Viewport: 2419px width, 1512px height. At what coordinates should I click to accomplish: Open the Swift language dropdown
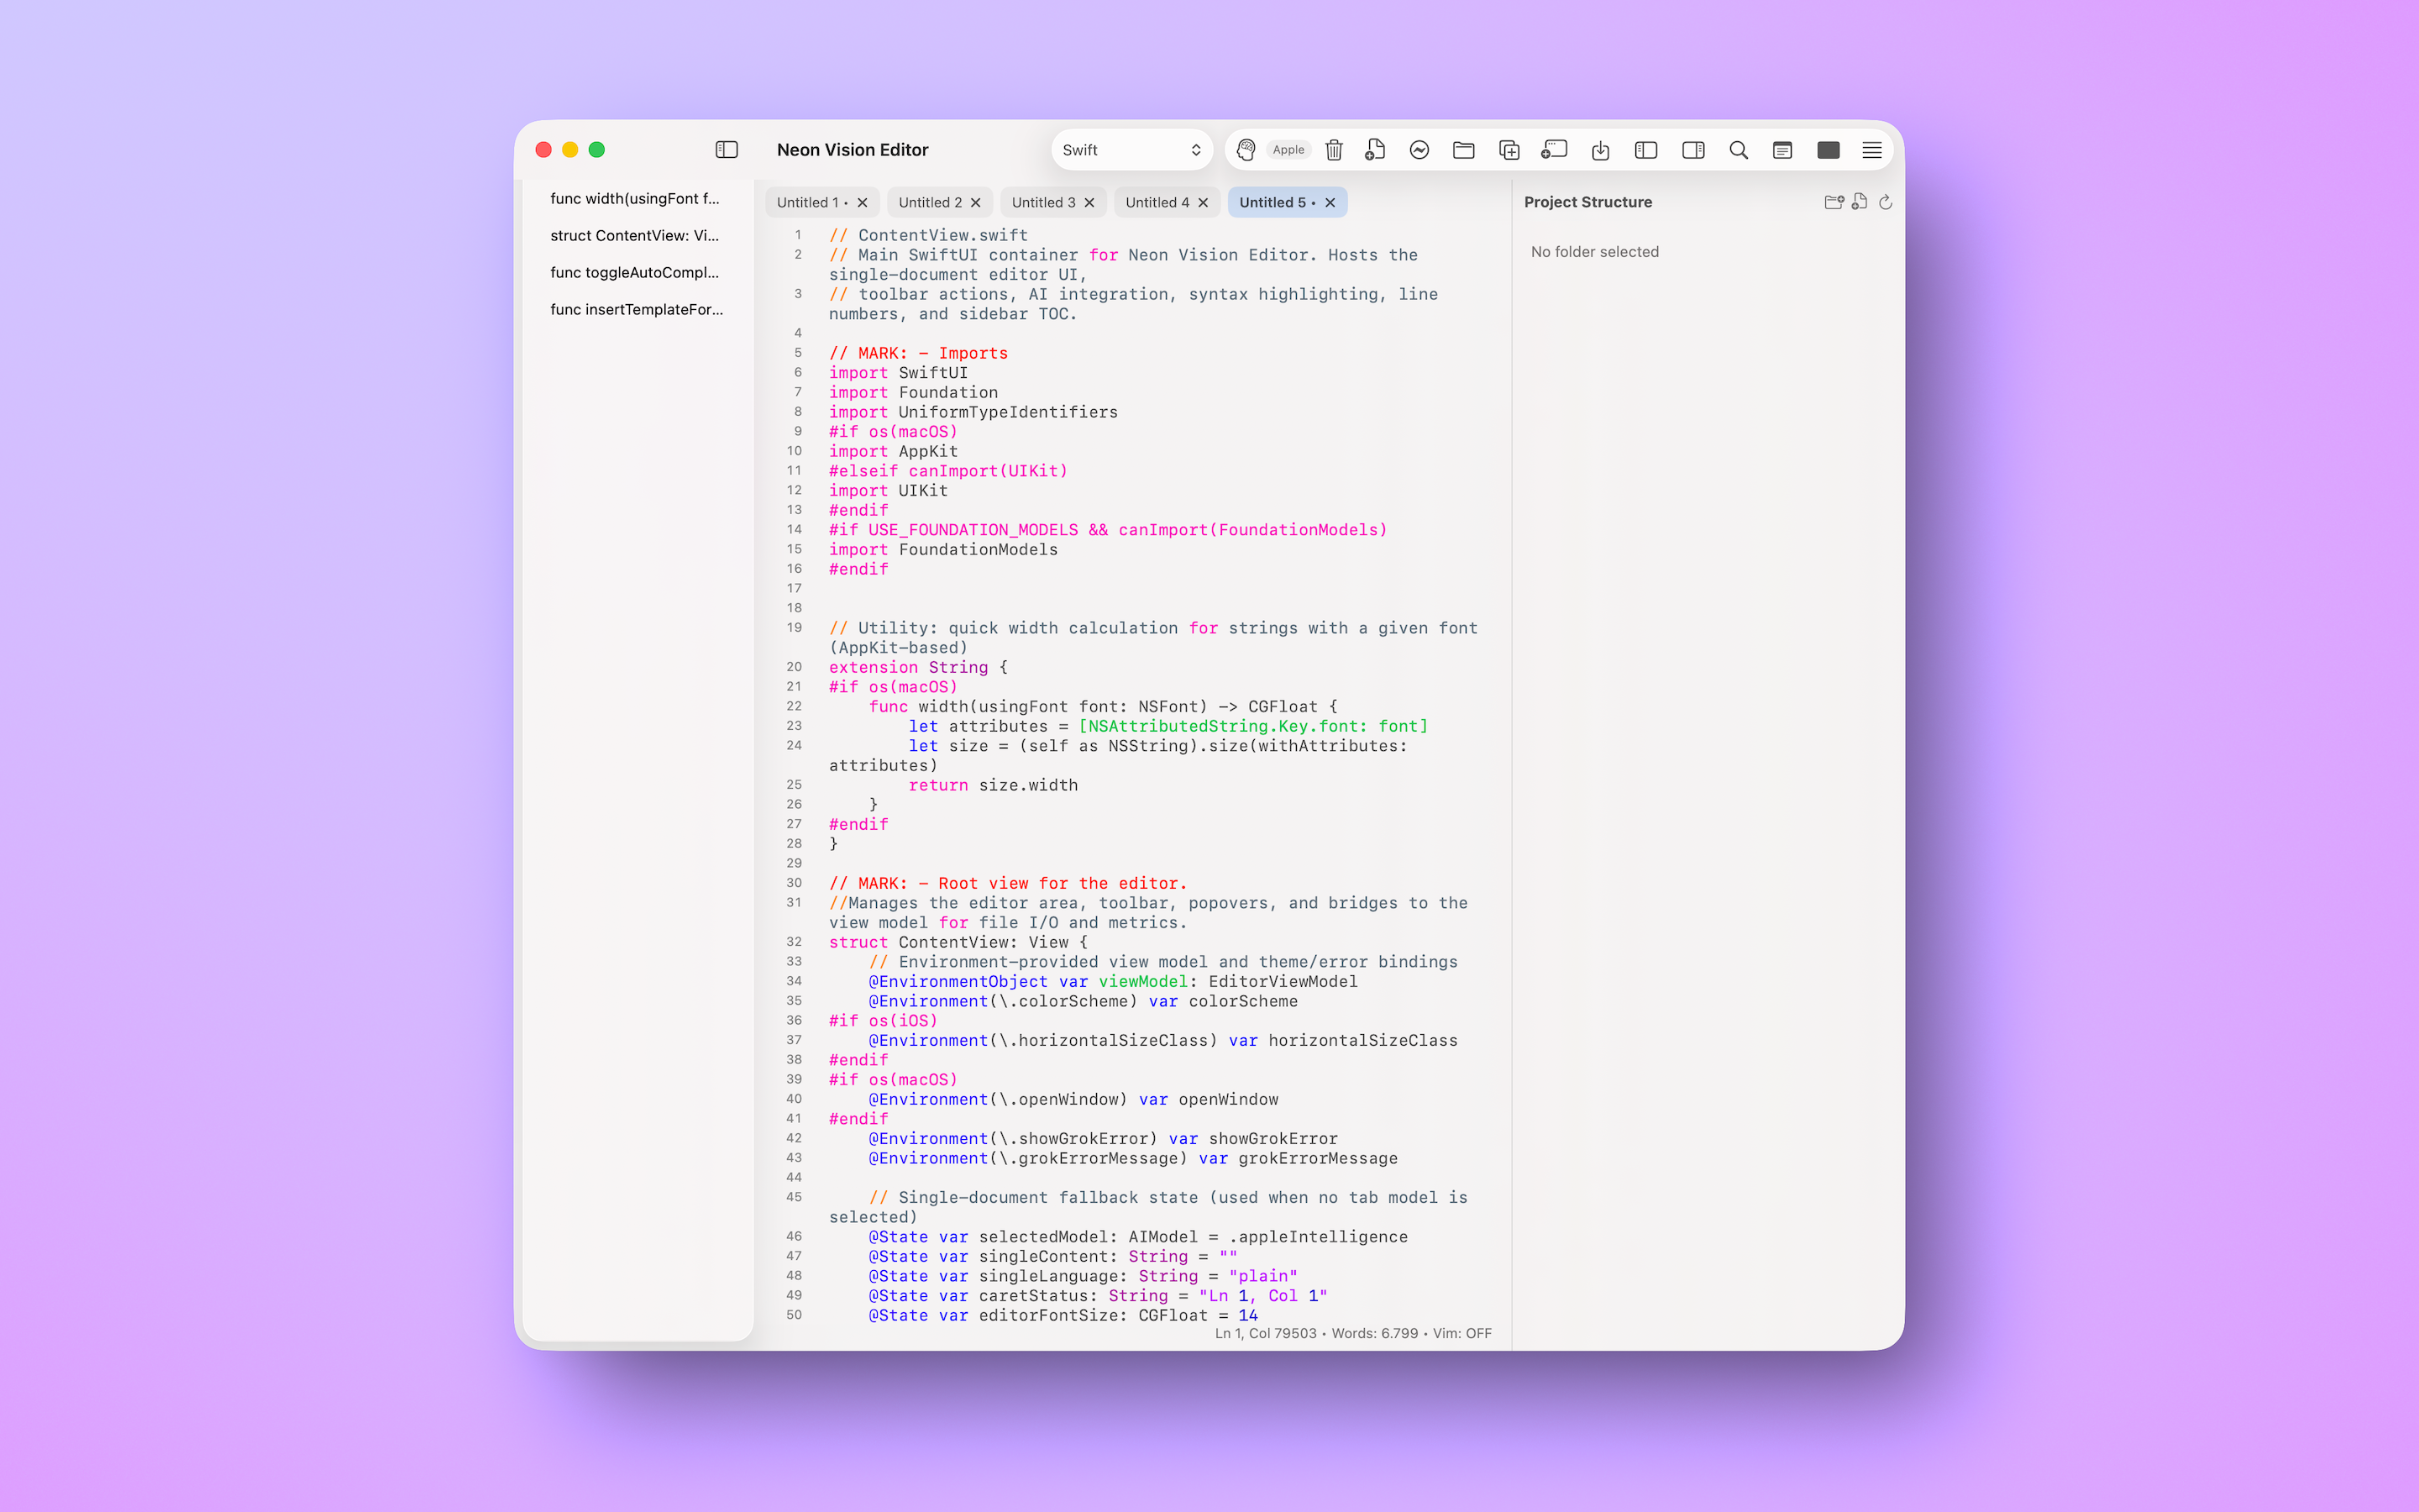[1130, 149]
